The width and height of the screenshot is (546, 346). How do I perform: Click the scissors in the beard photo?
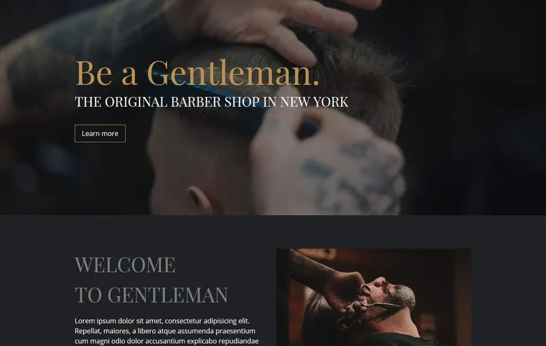coord(374,301)
